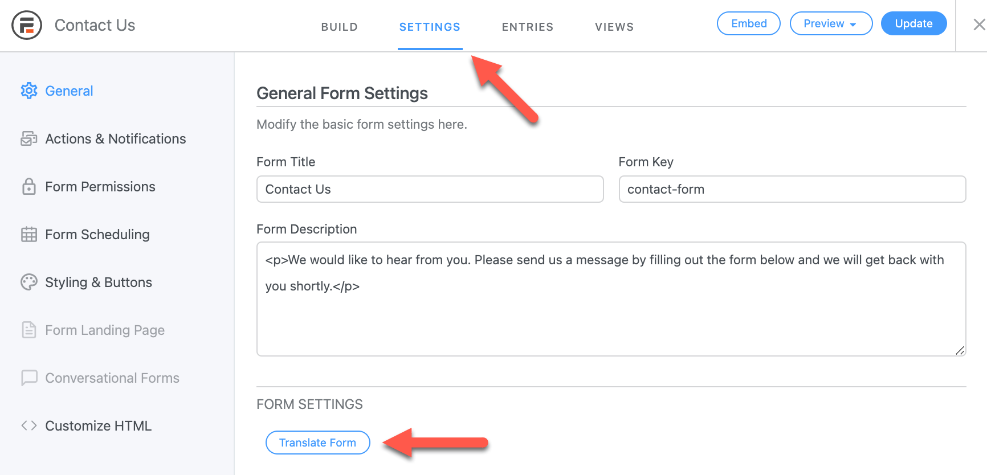This screenshot has height=475, width=987.
Task: Click the Formidable Forms logo
Action: (x=27, y=25)
